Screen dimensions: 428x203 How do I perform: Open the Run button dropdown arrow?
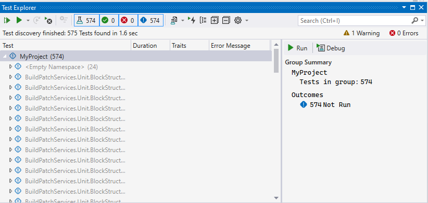(28, 21)
